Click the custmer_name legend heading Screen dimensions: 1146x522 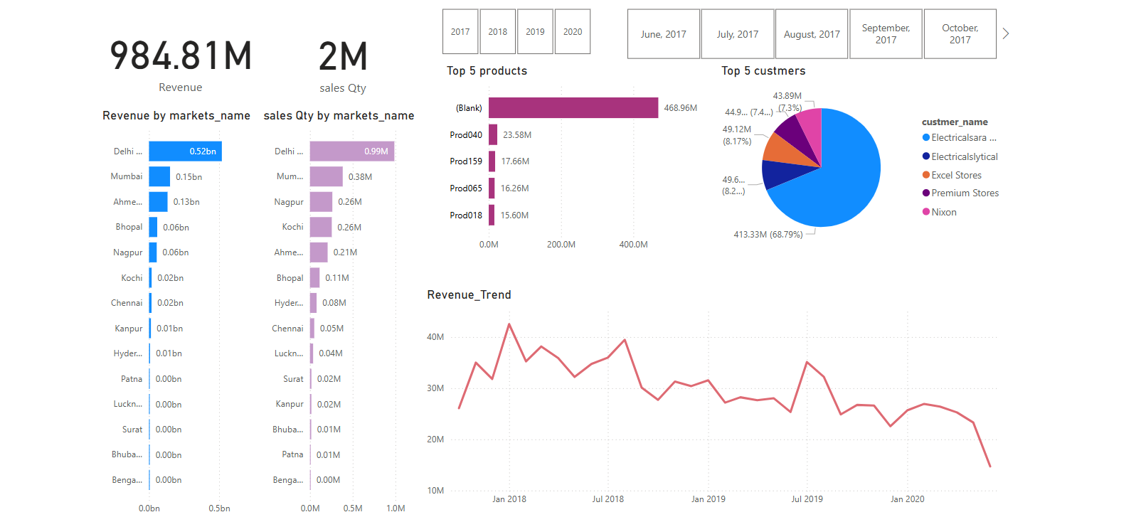pyautogui.click(x=955, y=122)
